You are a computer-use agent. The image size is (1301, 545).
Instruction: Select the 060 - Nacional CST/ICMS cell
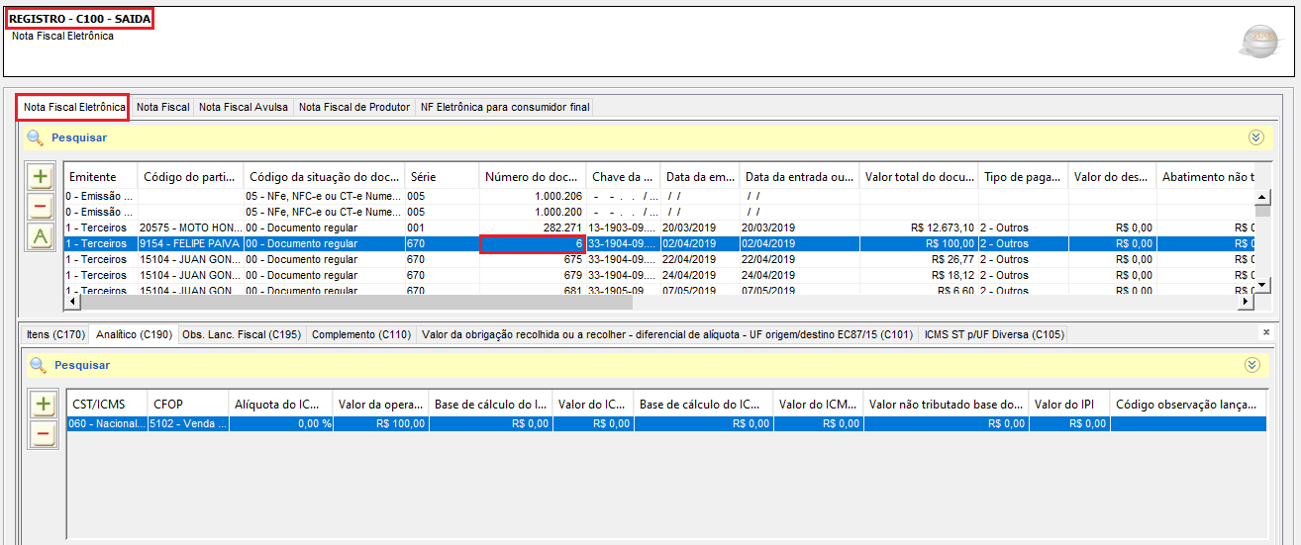(107, 423)
